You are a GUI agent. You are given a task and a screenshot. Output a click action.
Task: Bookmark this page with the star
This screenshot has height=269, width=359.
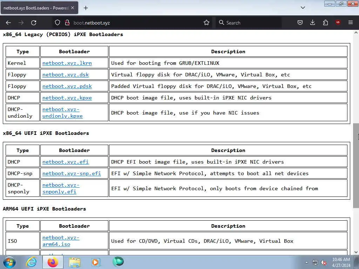tap(206, 23)
